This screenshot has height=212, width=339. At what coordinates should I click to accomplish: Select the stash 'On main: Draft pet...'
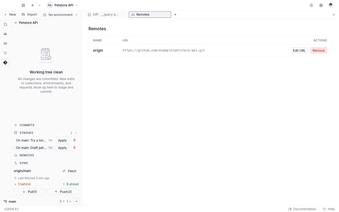click(x=34, y=148)
